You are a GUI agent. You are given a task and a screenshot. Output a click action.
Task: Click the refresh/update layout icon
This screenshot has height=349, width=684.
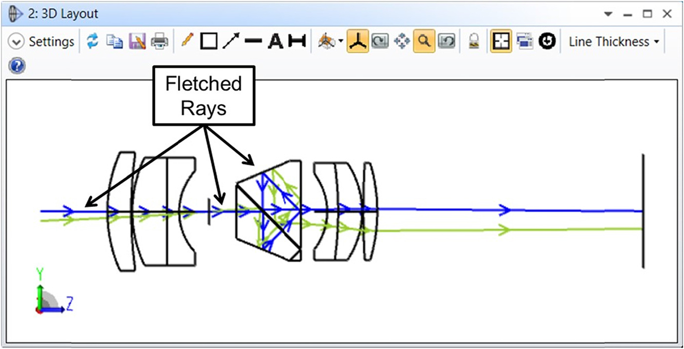coord(92,42)
